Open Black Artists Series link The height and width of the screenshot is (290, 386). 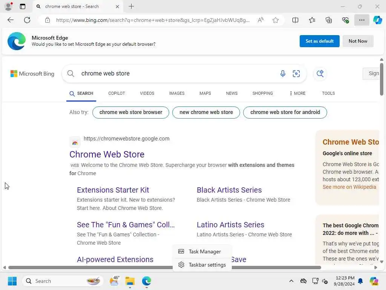229,190
